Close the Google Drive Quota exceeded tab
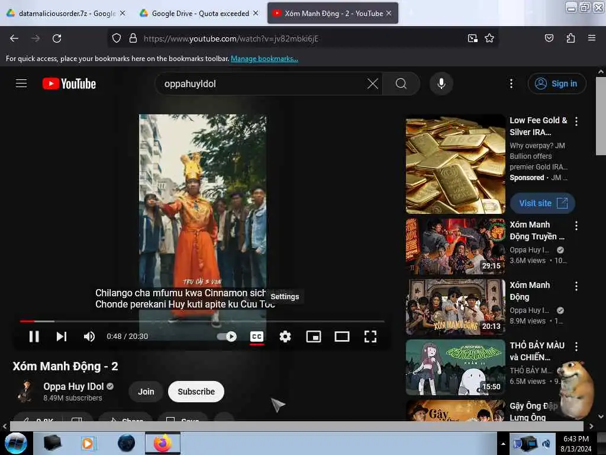This screenshot has height=455, width=606. pyautogui.click(x=256, y=13)
